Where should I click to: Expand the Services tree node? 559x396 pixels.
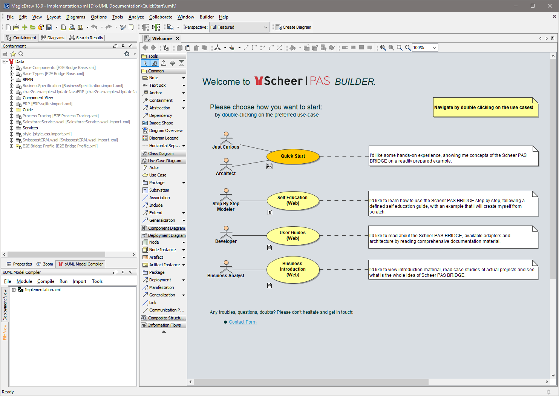pos(12,128)
